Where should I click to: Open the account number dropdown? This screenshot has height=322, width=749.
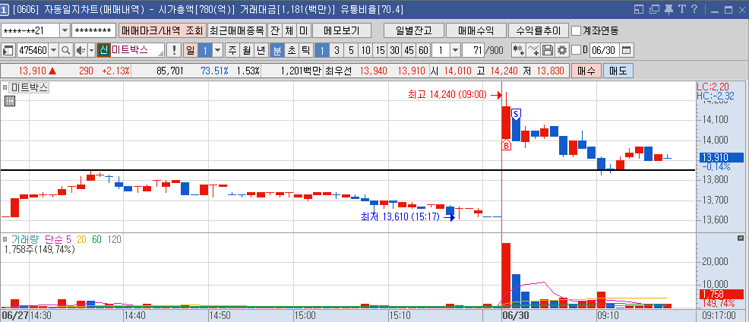(65, 30)
